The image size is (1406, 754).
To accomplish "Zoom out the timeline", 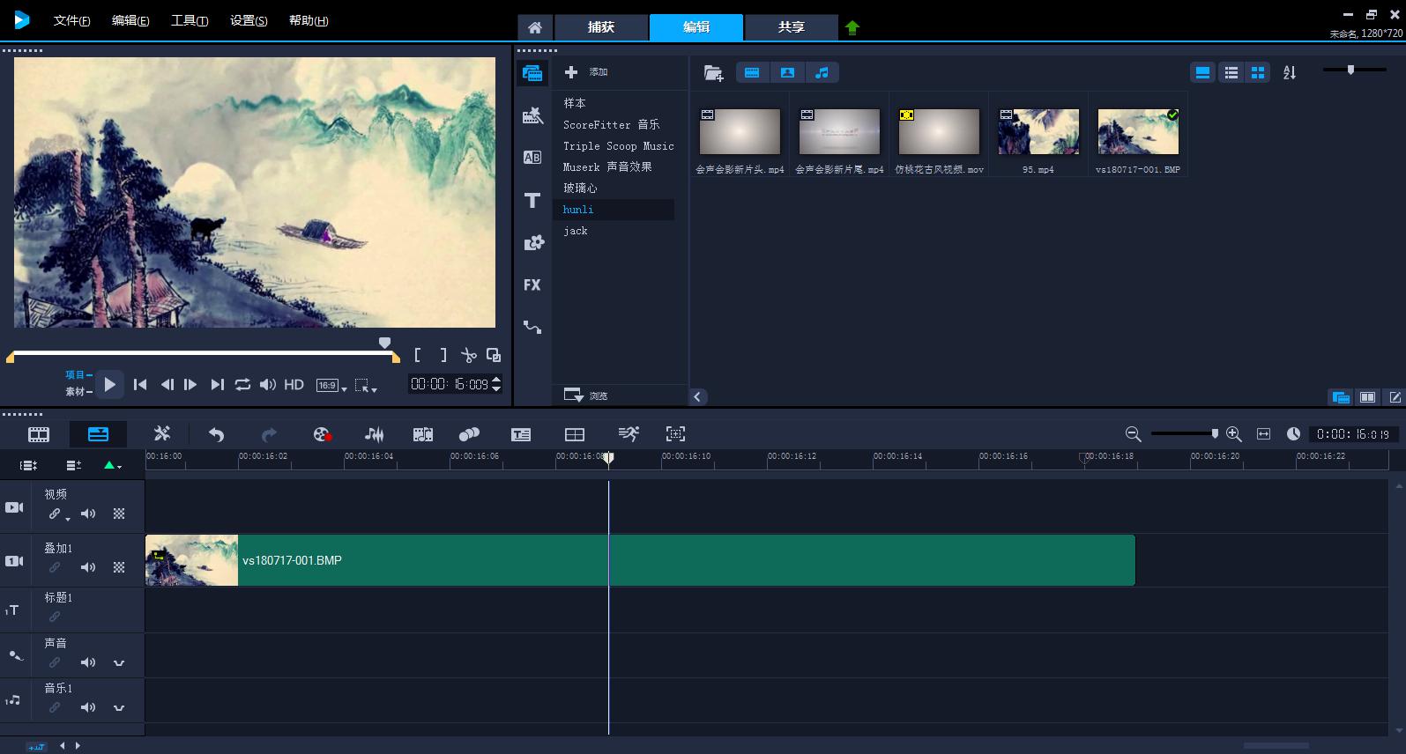I will (1134, 434).
